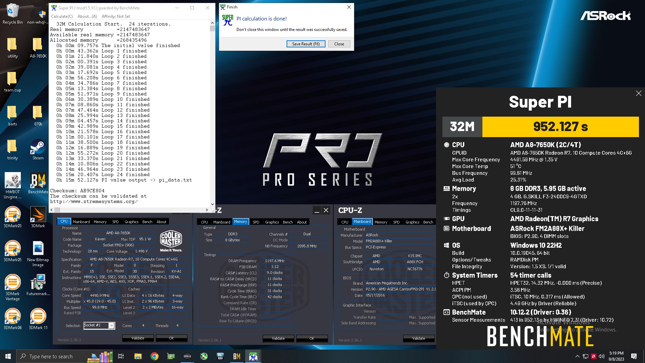Open the team cup folder
Viewport: 645px width, 363px height.
(x=13, y=82)
